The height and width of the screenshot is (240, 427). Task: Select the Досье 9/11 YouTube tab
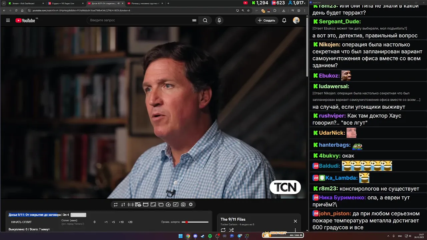click(105, 3)
